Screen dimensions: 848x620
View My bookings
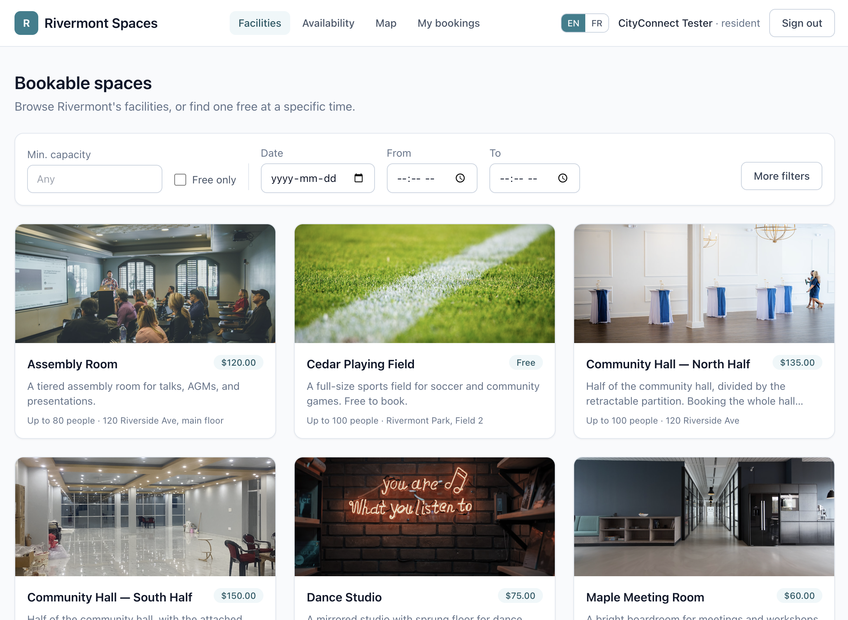click(x=449, y=23)
